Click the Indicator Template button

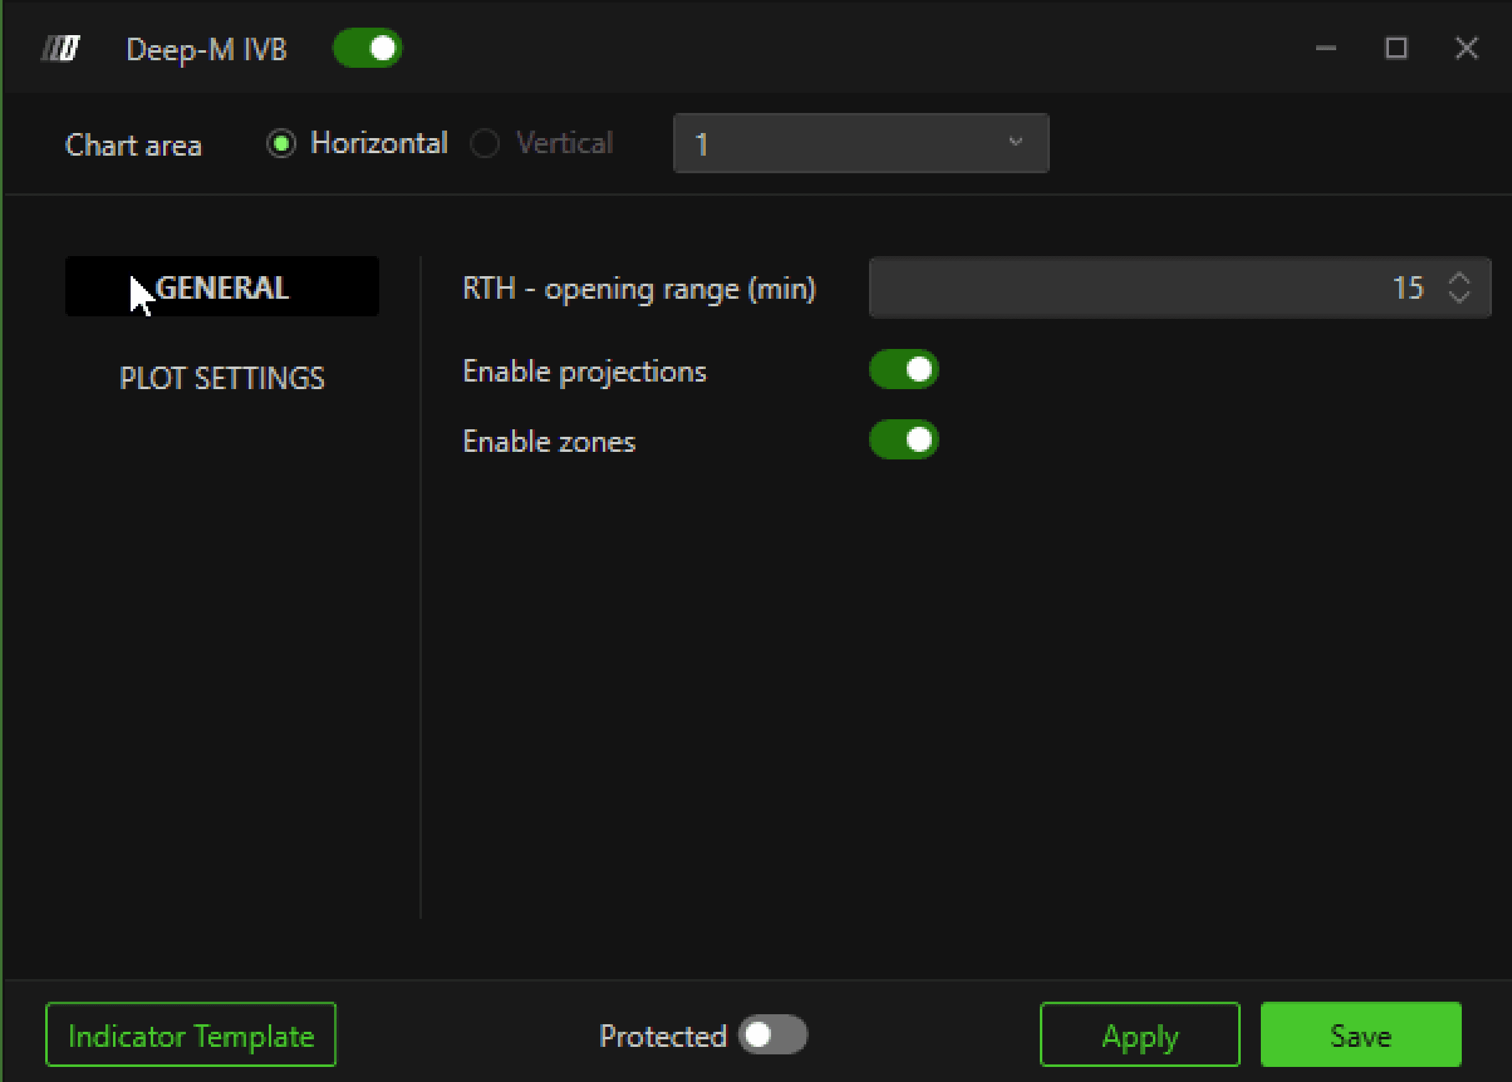coord(191,1035)
